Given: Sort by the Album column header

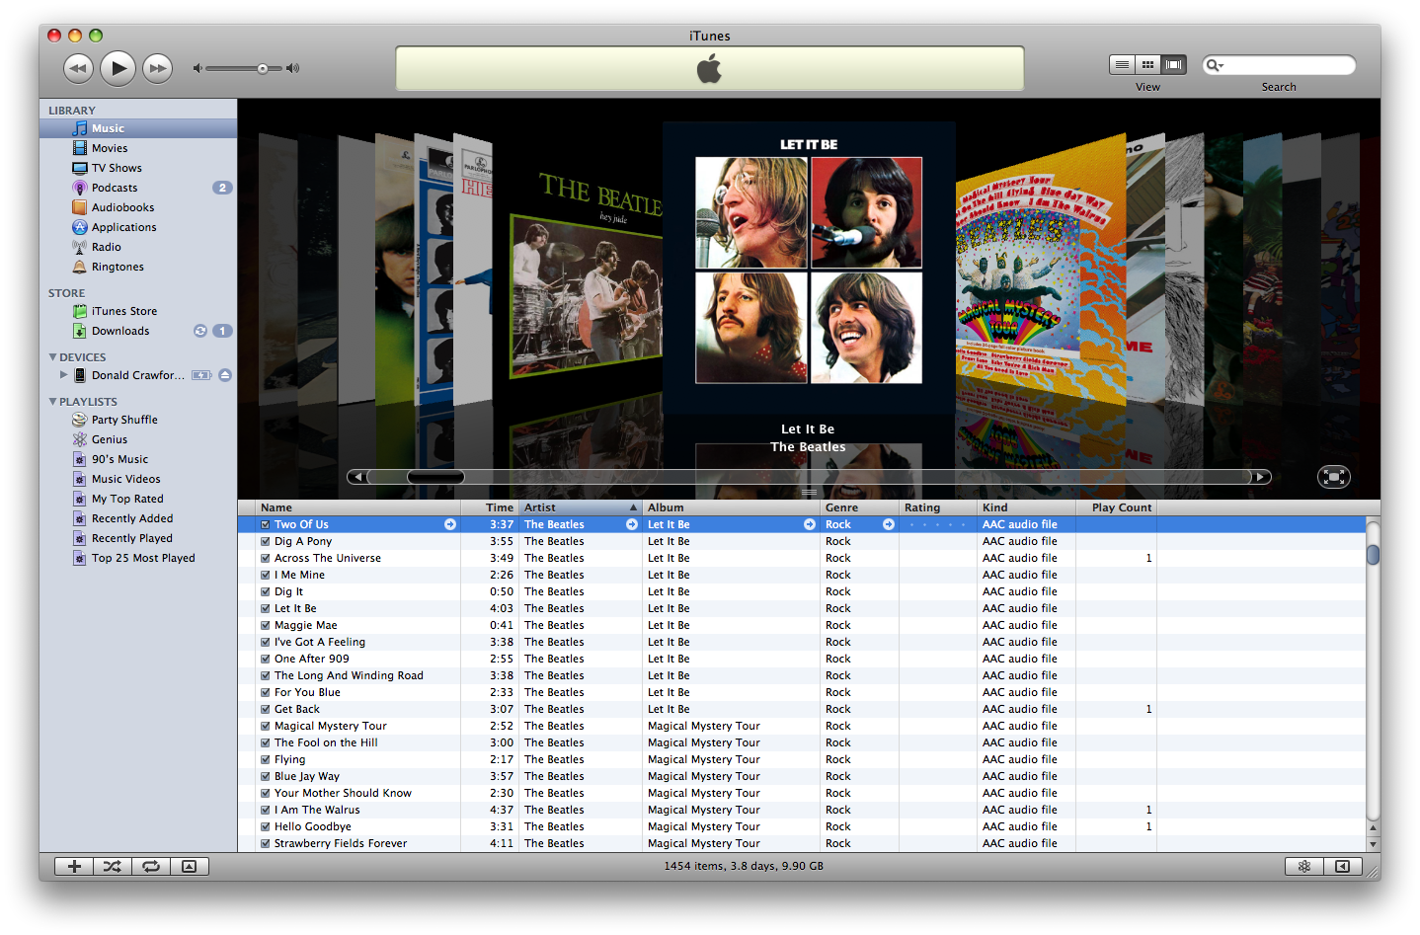Looking at the screenshot, I should coord(732,507).
